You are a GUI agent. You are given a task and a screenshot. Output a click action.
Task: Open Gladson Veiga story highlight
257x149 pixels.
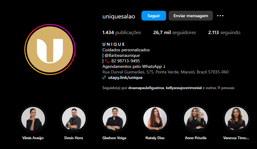(x=114, y=119)
